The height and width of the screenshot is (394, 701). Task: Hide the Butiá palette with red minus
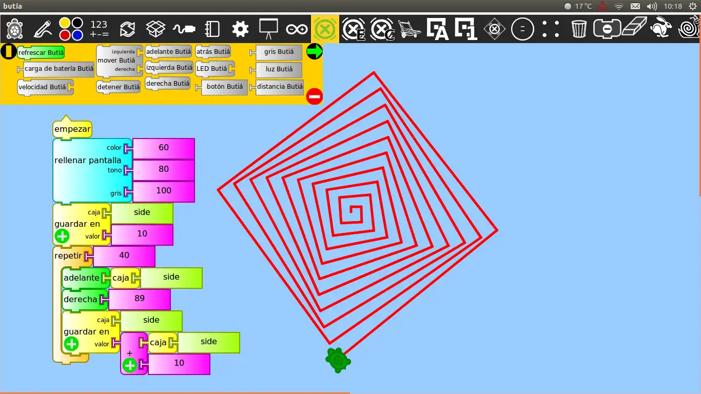point(315,96)
